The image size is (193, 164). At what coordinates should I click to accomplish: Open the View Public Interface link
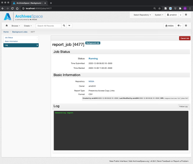tap(118, 161)
